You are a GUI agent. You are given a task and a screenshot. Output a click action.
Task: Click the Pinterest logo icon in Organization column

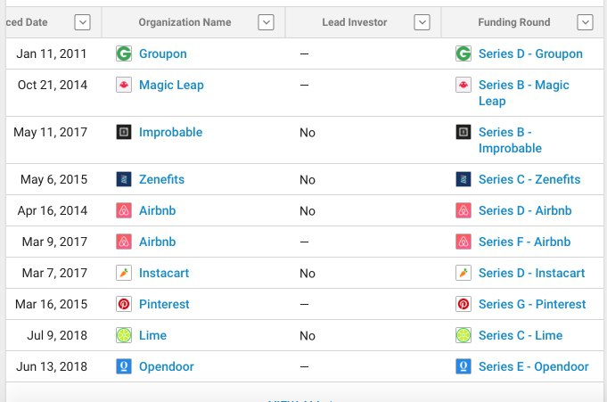coord(124,304)
